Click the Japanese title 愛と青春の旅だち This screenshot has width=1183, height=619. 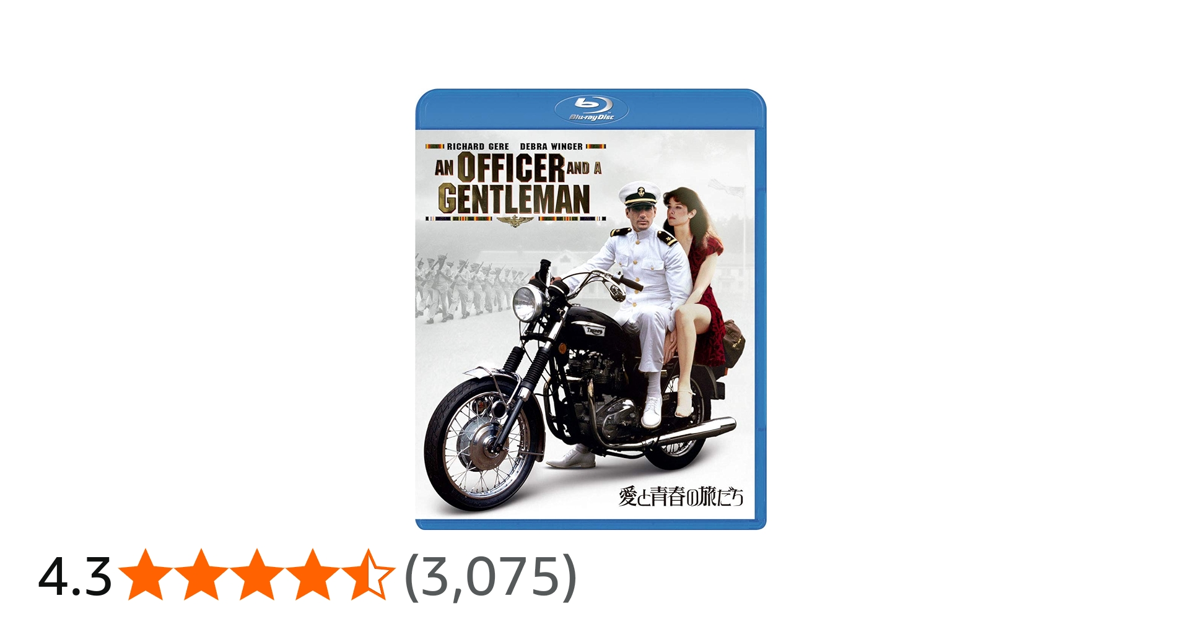[681, 496]
